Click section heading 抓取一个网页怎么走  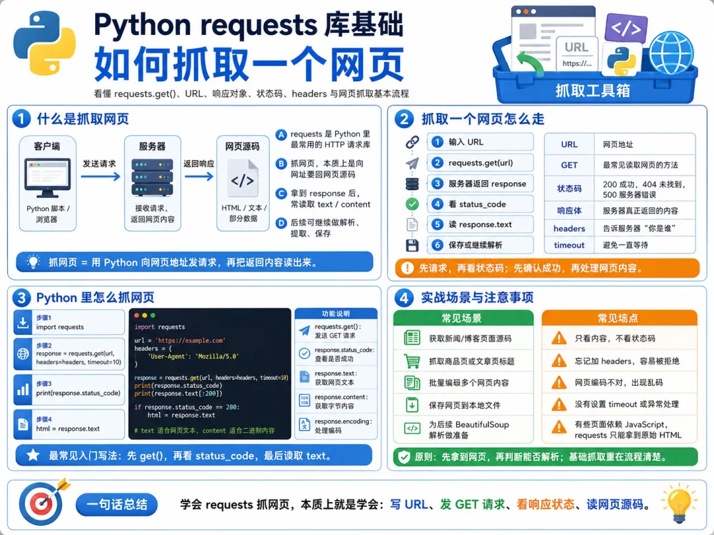[x=483, y=119]
